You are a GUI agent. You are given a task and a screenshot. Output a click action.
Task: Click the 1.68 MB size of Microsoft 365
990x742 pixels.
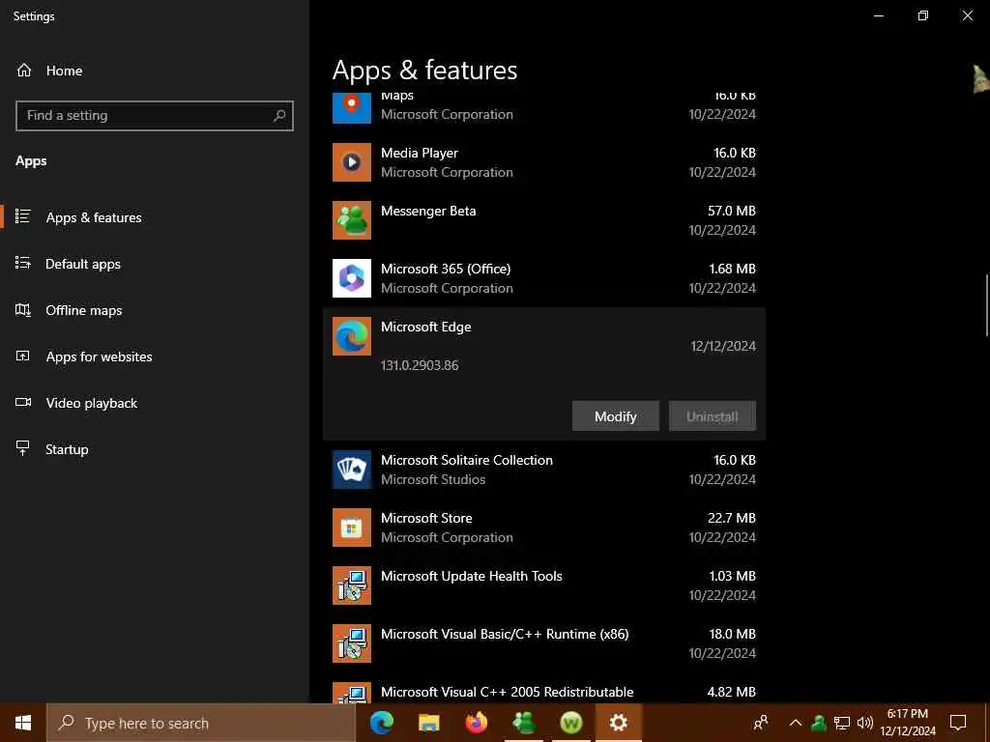733,269
